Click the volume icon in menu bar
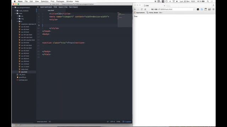 click(177, 1)
